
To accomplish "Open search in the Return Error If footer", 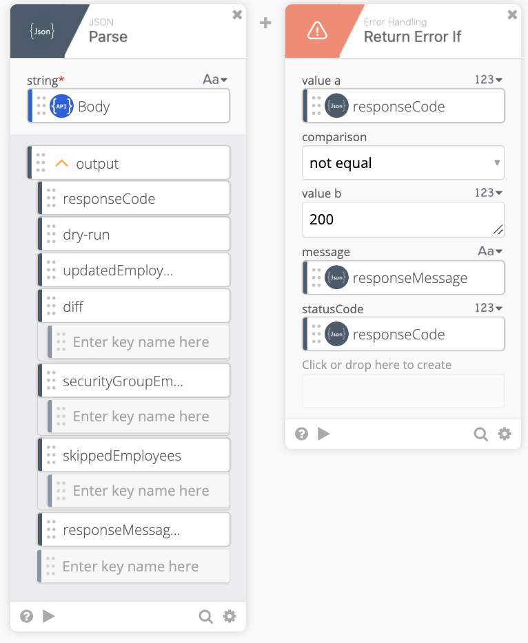I will pyautogui.click(x=480, y=434).
